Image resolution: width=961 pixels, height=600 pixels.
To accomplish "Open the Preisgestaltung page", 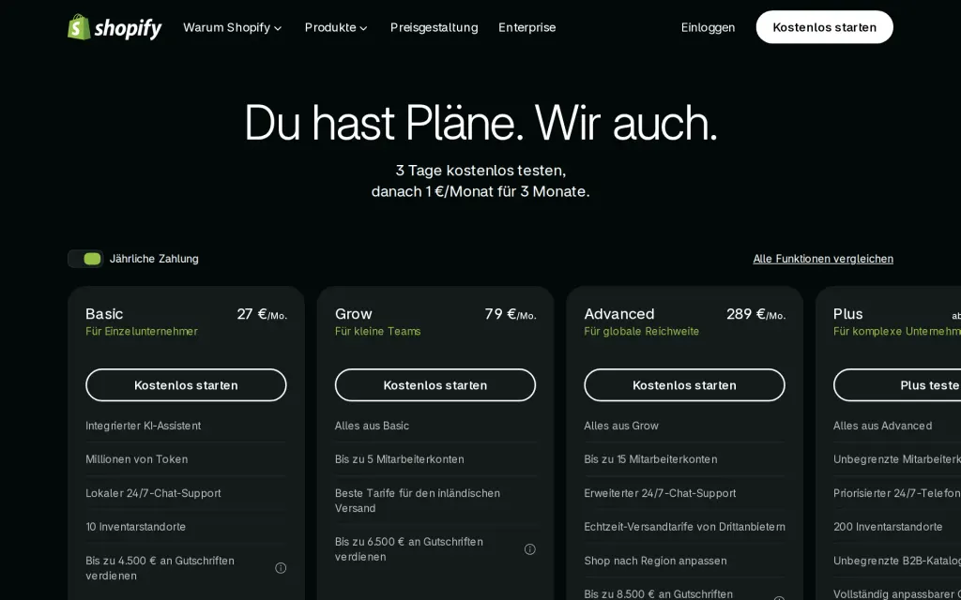I will [x=434, y=27].
